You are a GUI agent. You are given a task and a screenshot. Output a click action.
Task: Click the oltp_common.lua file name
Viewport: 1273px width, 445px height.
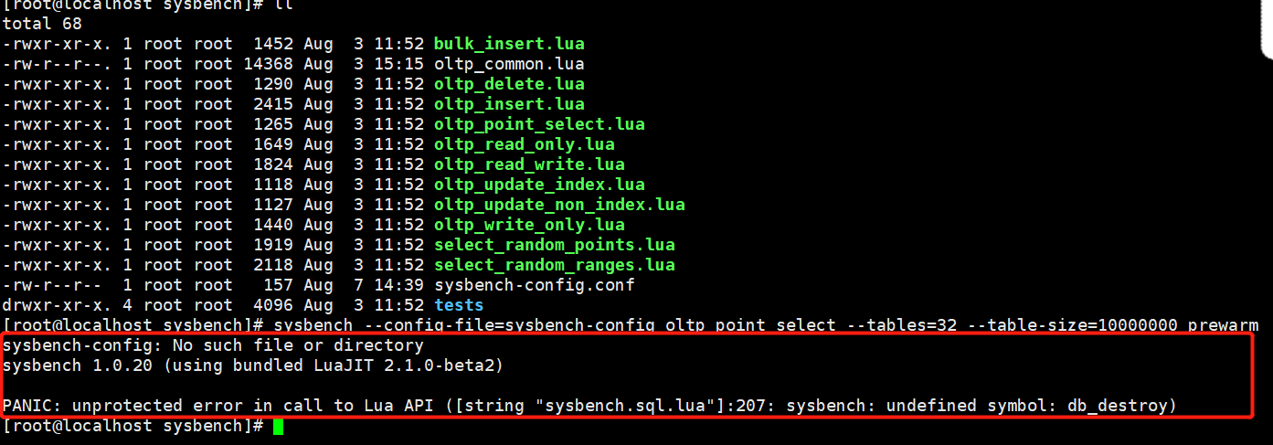508,64
